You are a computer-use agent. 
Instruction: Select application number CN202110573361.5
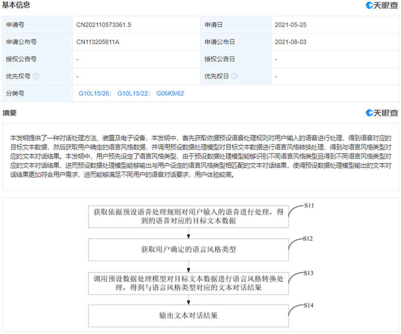(x=103, y=25)
